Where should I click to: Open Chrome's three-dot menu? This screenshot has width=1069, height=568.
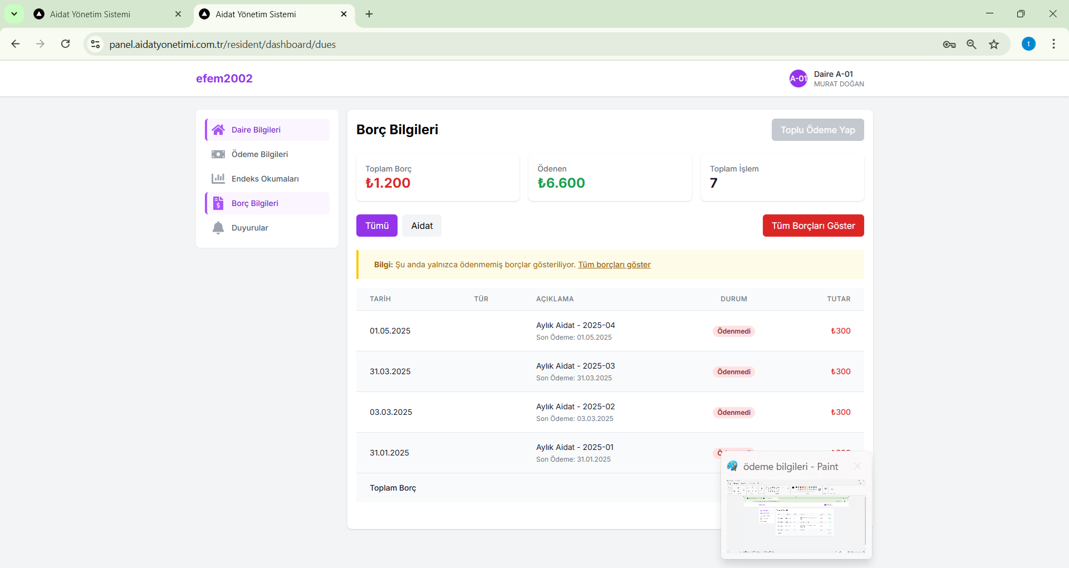point(1053,44)
